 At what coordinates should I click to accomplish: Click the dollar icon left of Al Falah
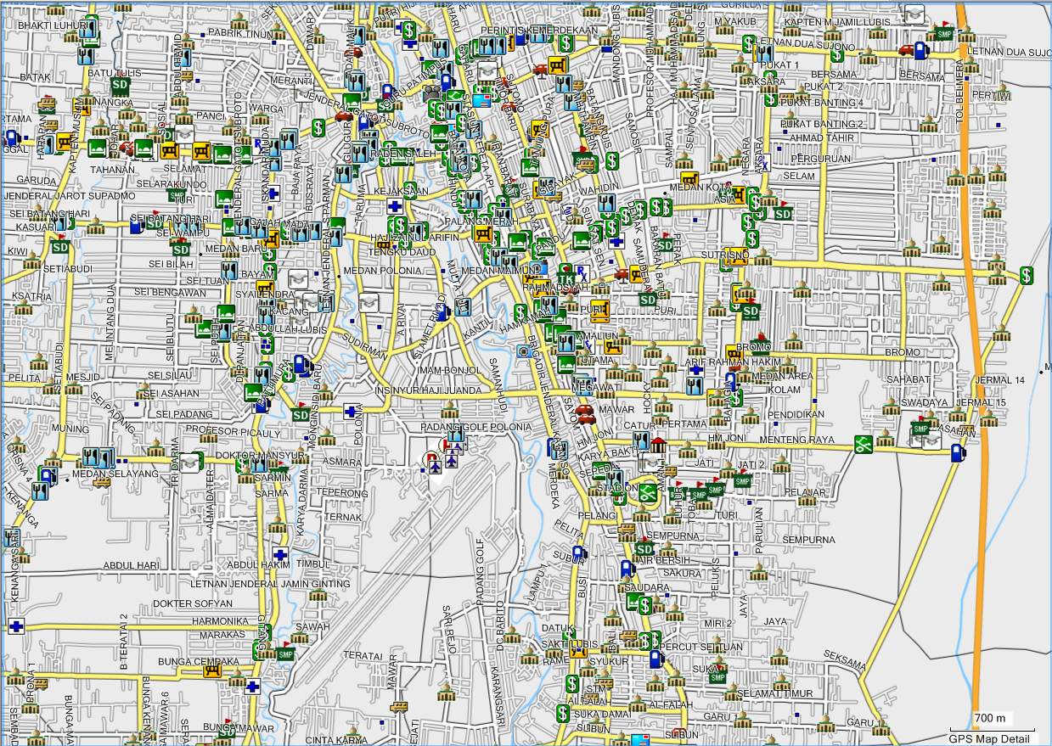tap(563, 714)
